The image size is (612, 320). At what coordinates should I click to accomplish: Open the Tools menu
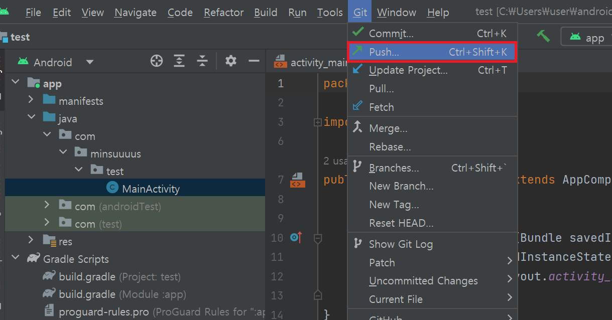(330, 13)
